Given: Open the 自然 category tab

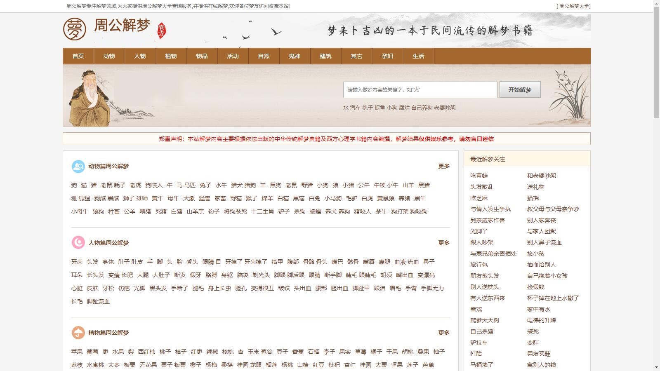Looking at the screenshot, I should click(264, 56).
